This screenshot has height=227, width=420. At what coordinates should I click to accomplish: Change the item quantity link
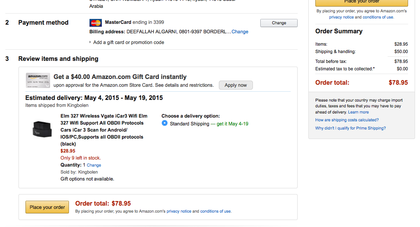pos(94,165)
